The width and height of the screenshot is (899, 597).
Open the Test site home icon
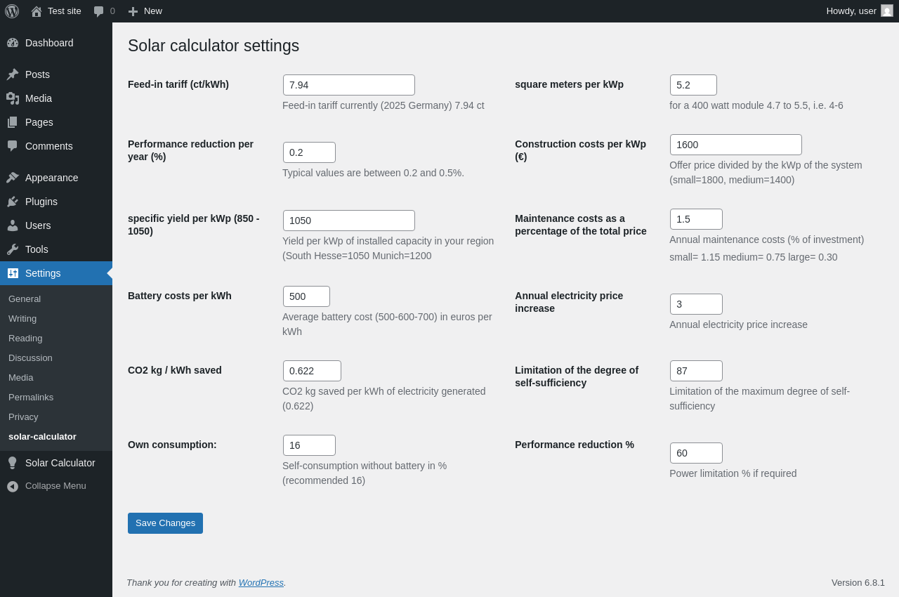37,11
